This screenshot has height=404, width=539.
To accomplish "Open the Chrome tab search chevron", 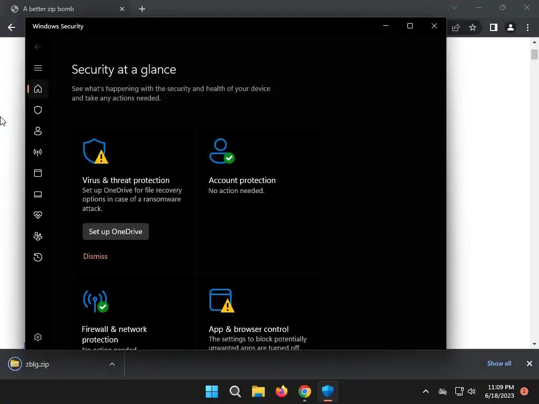I will pos(454,7).
